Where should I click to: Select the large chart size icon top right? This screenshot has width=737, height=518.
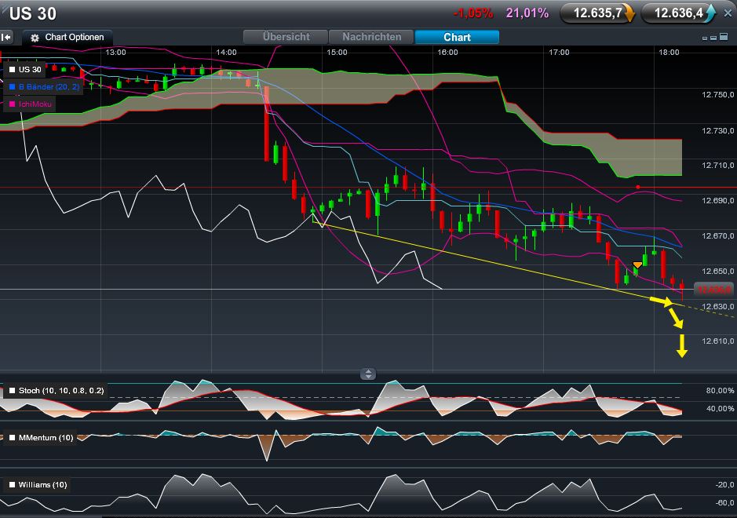[x=724, y=37]
